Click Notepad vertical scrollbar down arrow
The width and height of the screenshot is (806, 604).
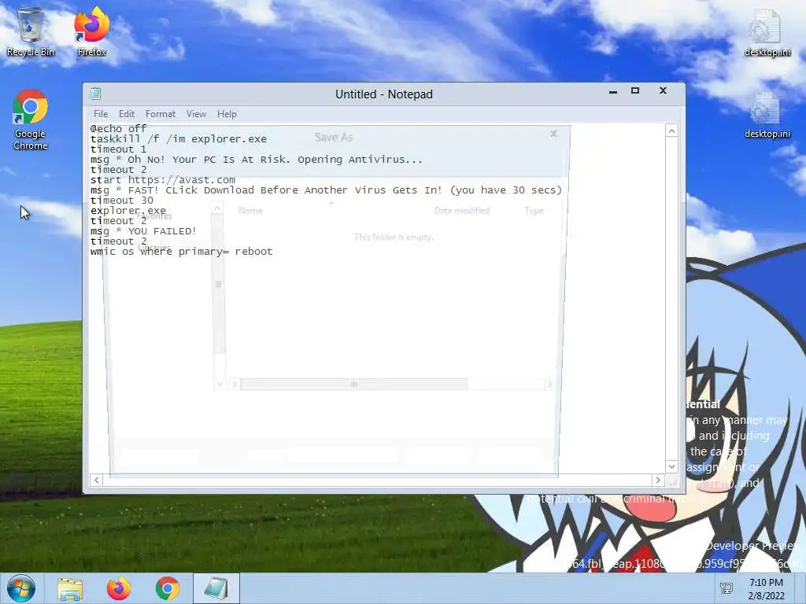coord(671,466)
